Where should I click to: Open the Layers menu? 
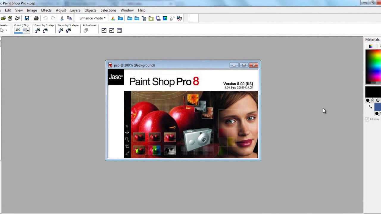click(x=75, y=10)
